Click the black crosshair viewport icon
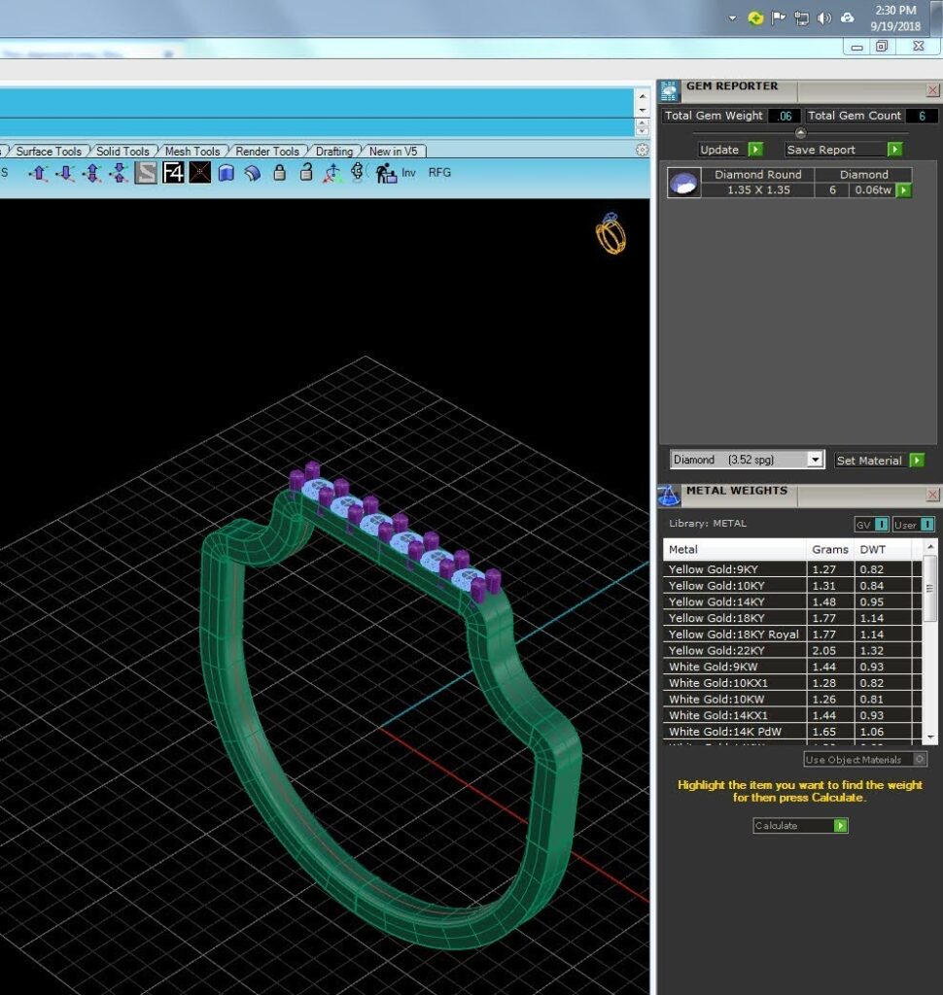 (199, 173)
